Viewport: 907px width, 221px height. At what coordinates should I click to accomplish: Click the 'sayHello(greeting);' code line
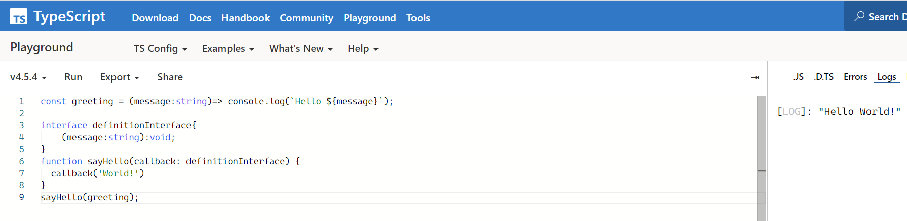(x=90, y=197)
